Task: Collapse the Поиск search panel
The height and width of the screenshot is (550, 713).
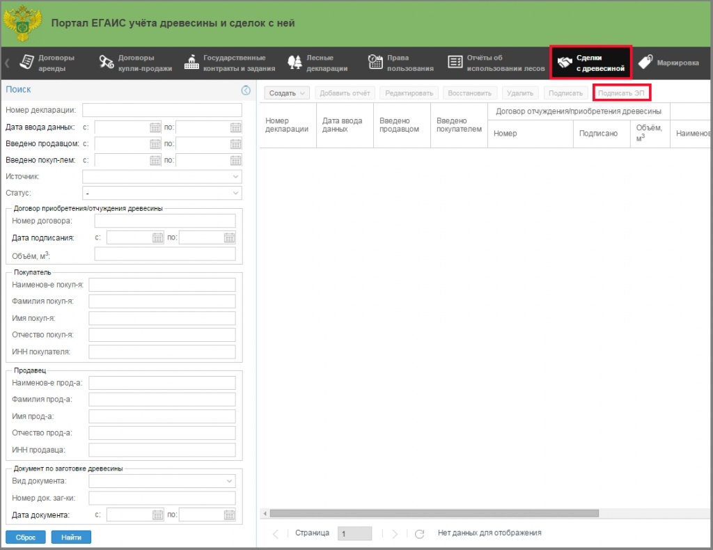Action: [246, 90]
